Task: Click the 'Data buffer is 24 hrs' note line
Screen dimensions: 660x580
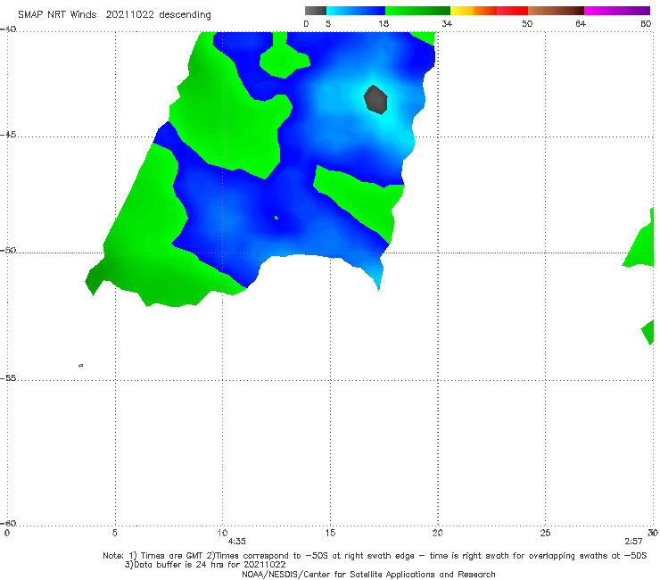Action: (x=205, y=565)
